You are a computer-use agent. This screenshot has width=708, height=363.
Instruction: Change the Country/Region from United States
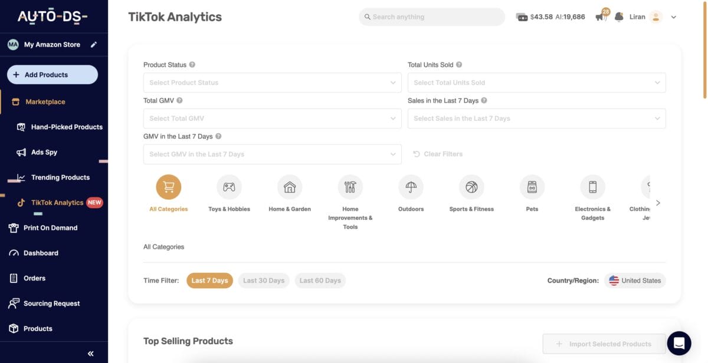[x=635, y=280]
